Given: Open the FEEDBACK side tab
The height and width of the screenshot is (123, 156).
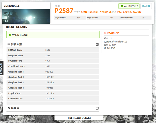Looking at the screenshot, I should 1,68.
